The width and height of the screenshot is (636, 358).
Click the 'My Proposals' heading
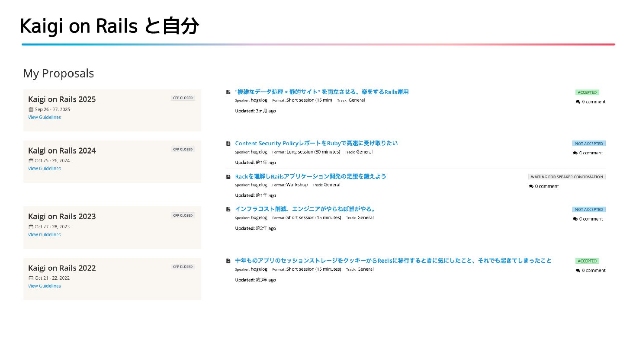pyautogui.click(x=58, y=74)
